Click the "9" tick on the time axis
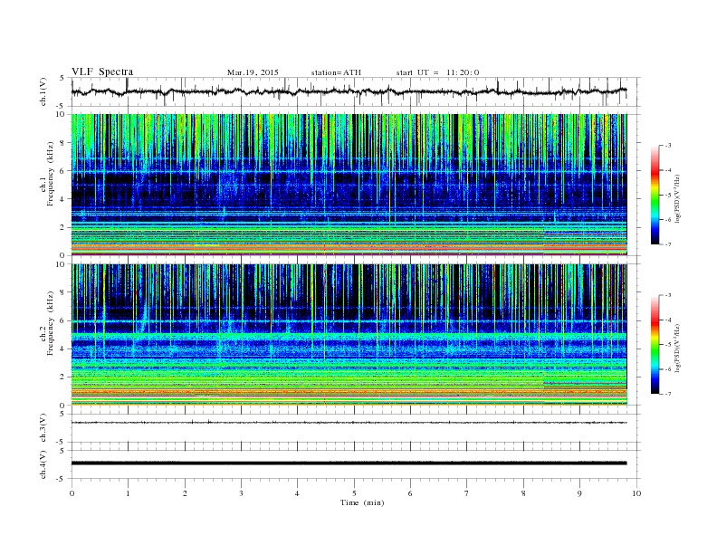Viewport: 717px width, 554px height. pyautogui.click(x=579, y=493)
